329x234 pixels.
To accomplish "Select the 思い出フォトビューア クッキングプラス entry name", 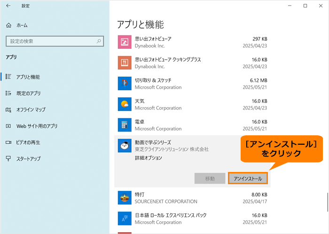I will (x=168, y=60).
